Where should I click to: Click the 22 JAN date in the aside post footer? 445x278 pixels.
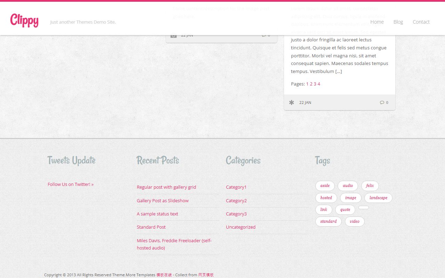tap(305, 103)
